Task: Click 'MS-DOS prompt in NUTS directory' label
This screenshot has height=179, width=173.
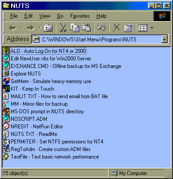Action: tap(47, 111)
